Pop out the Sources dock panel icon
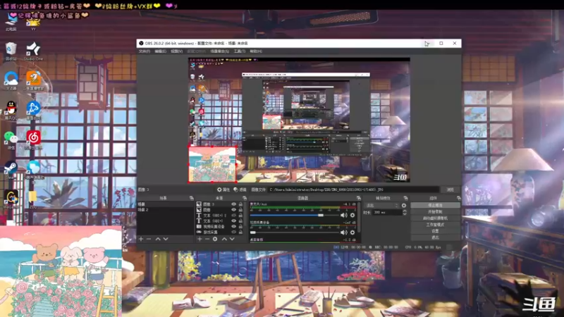This screenshot has height=317, width=564. [245, 198]
